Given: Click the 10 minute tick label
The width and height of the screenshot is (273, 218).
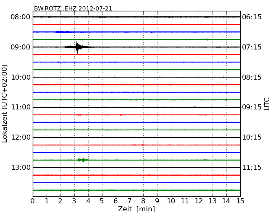Looking at the screenshot, I should pyautogui.click(x=171, y=201).
